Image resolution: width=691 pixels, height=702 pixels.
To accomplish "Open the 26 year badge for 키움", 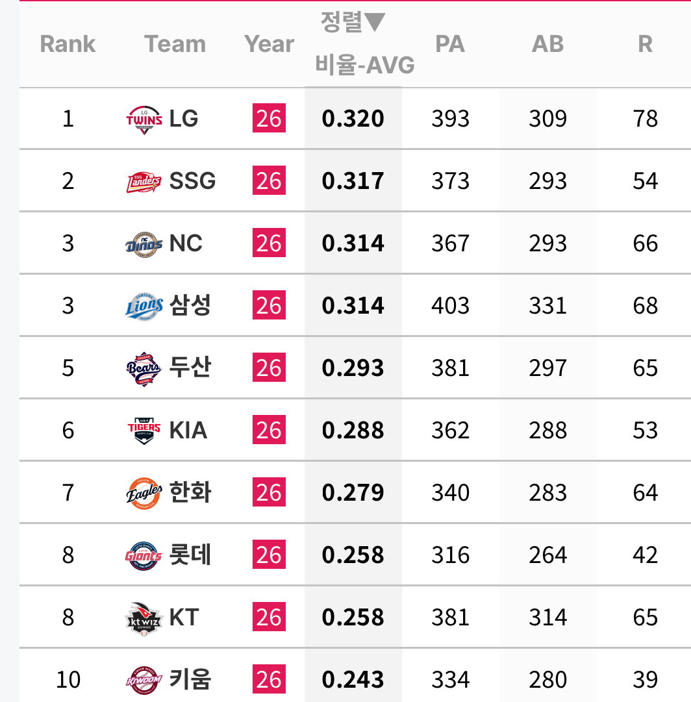I will click(x=269, y=679).
